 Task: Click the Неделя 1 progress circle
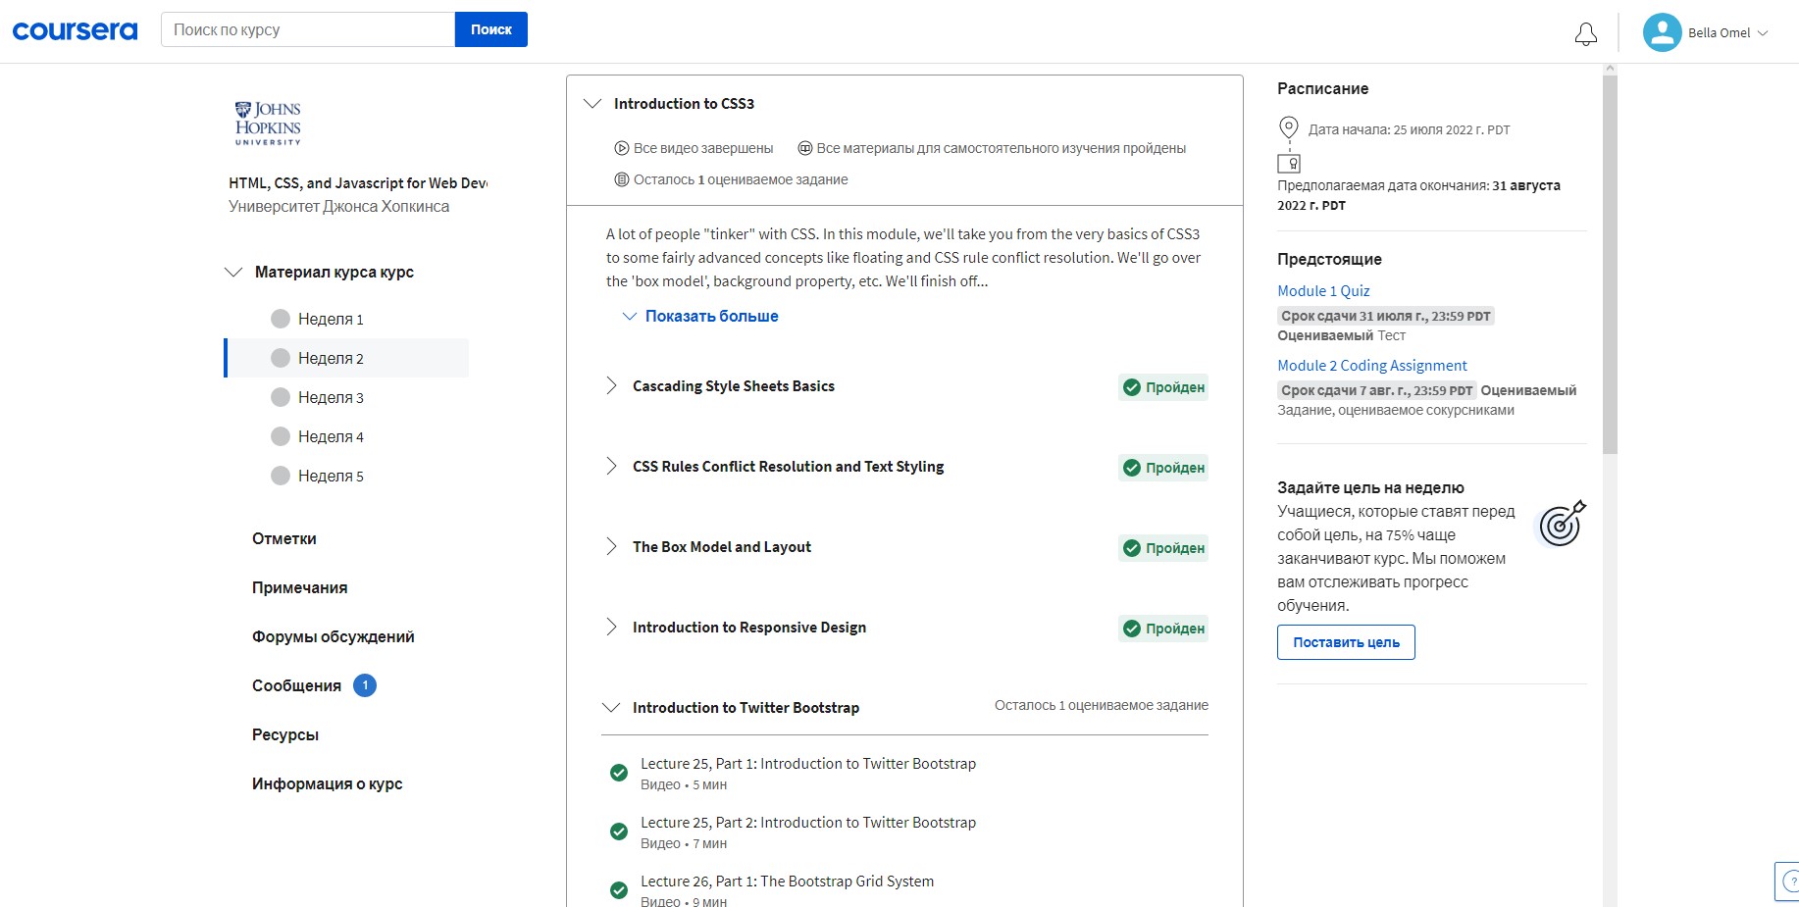coord(281,319)
